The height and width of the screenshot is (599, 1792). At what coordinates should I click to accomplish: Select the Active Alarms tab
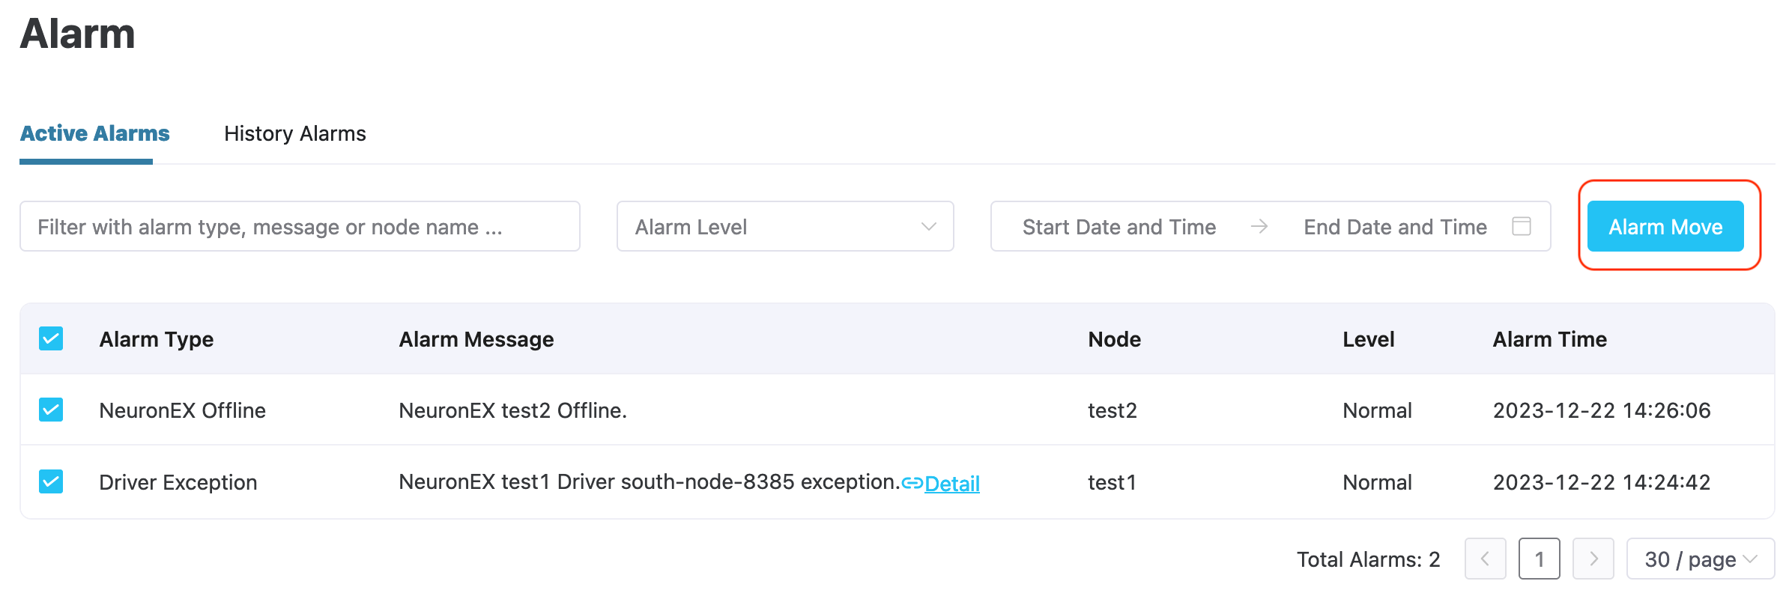tap(95, 133)
